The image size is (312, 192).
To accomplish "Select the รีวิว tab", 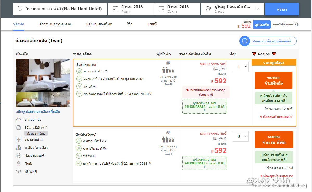I will 129,24.
